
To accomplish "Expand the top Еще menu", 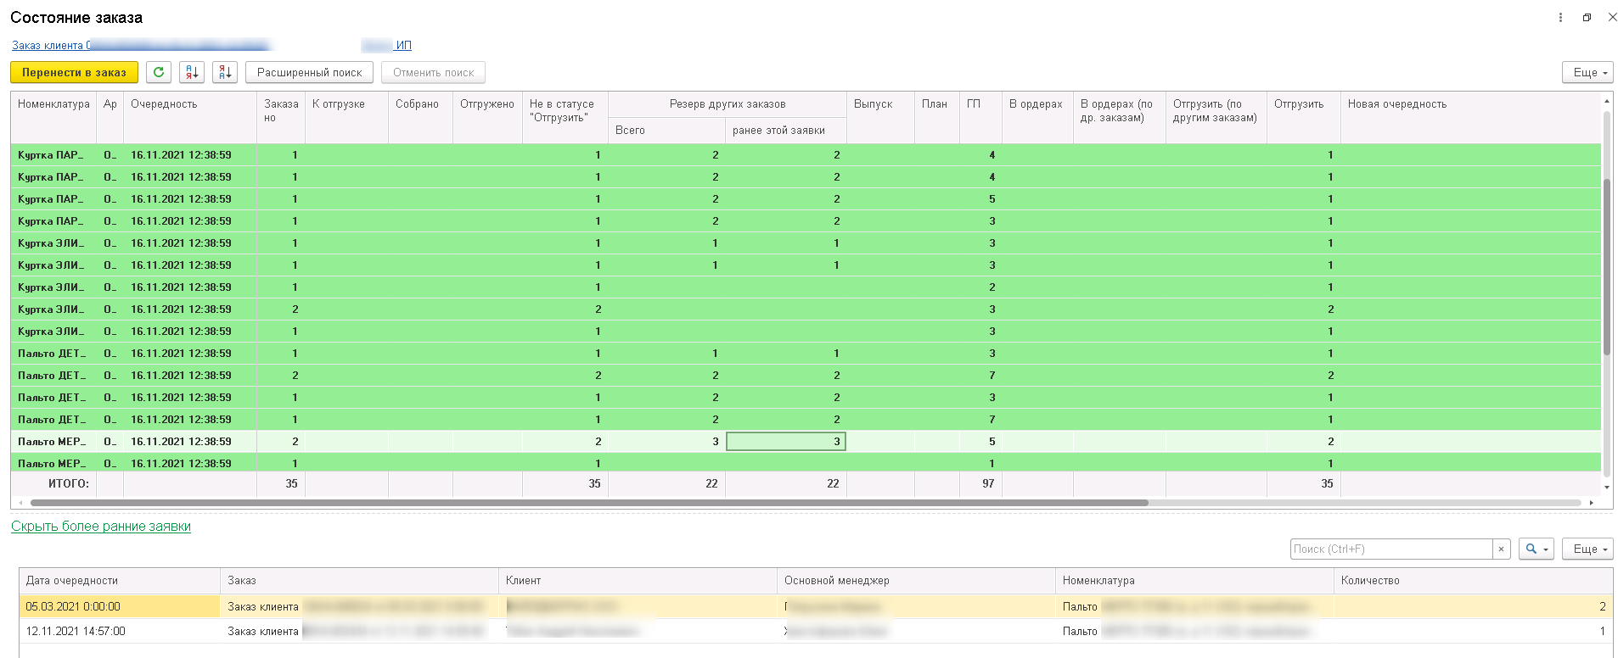I will pos(1587,73).
